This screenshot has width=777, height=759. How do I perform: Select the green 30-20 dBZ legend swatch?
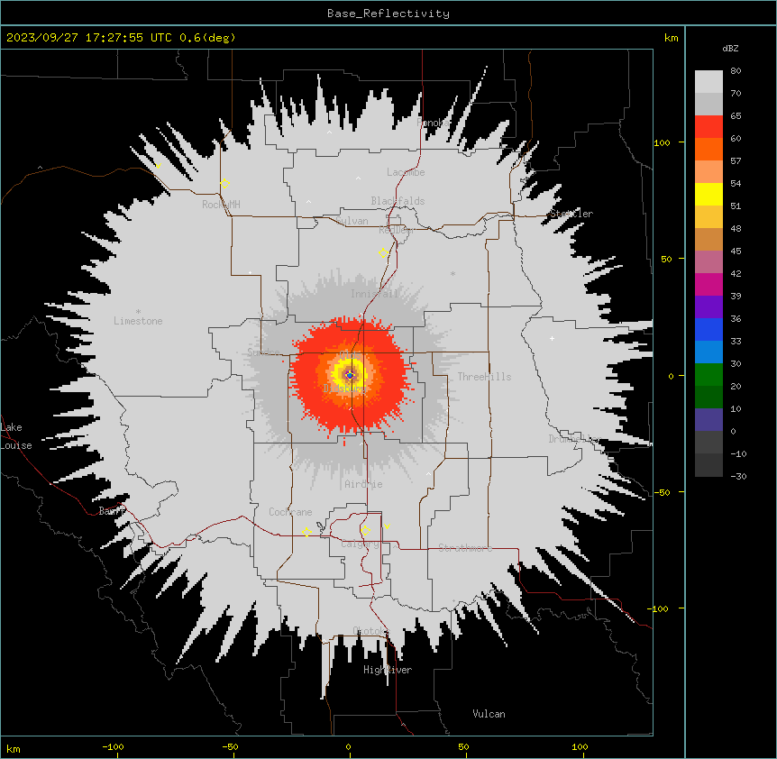[708, 375]
